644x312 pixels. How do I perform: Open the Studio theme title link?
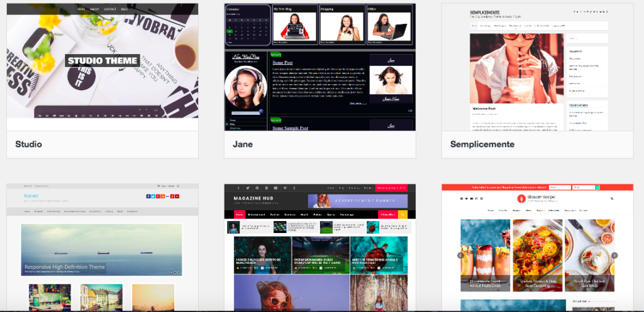point(29,144)
